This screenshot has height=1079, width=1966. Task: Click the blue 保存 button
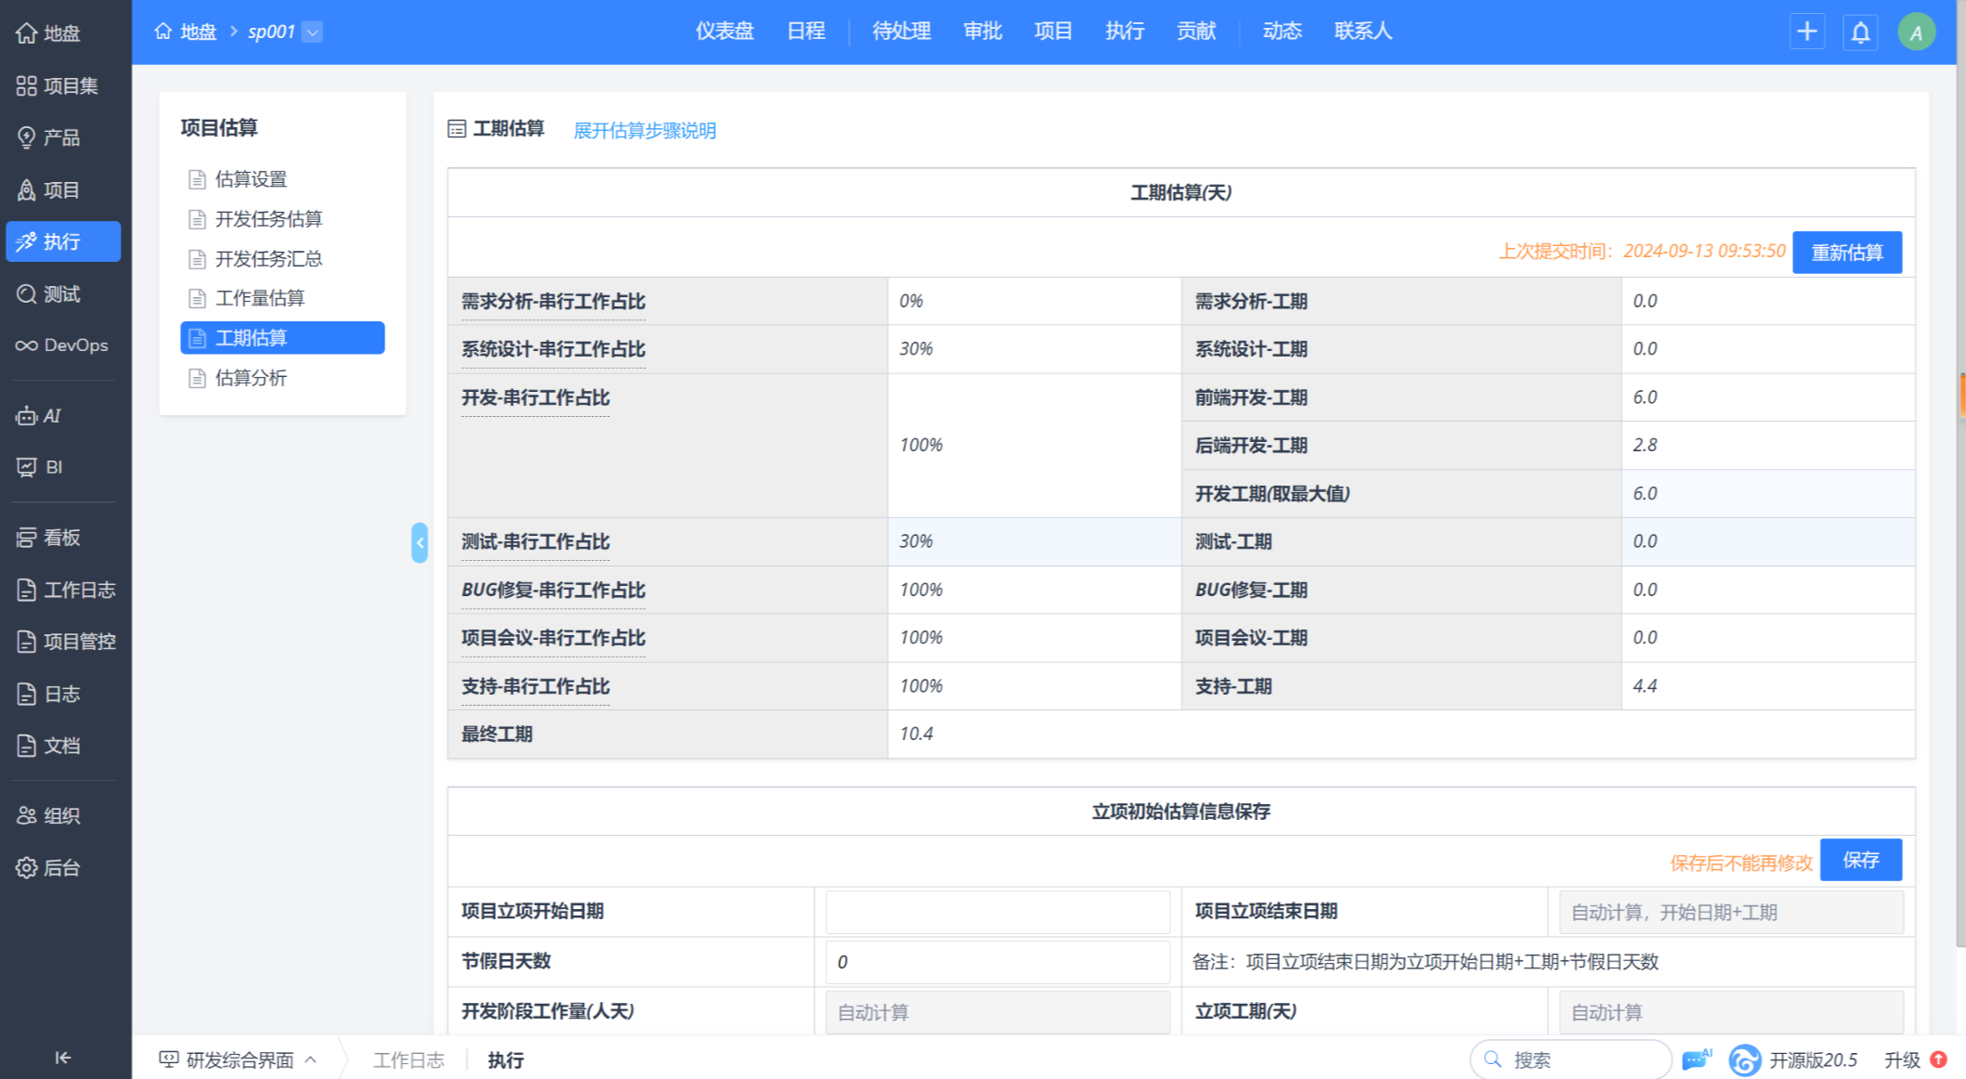(1860, 860)
